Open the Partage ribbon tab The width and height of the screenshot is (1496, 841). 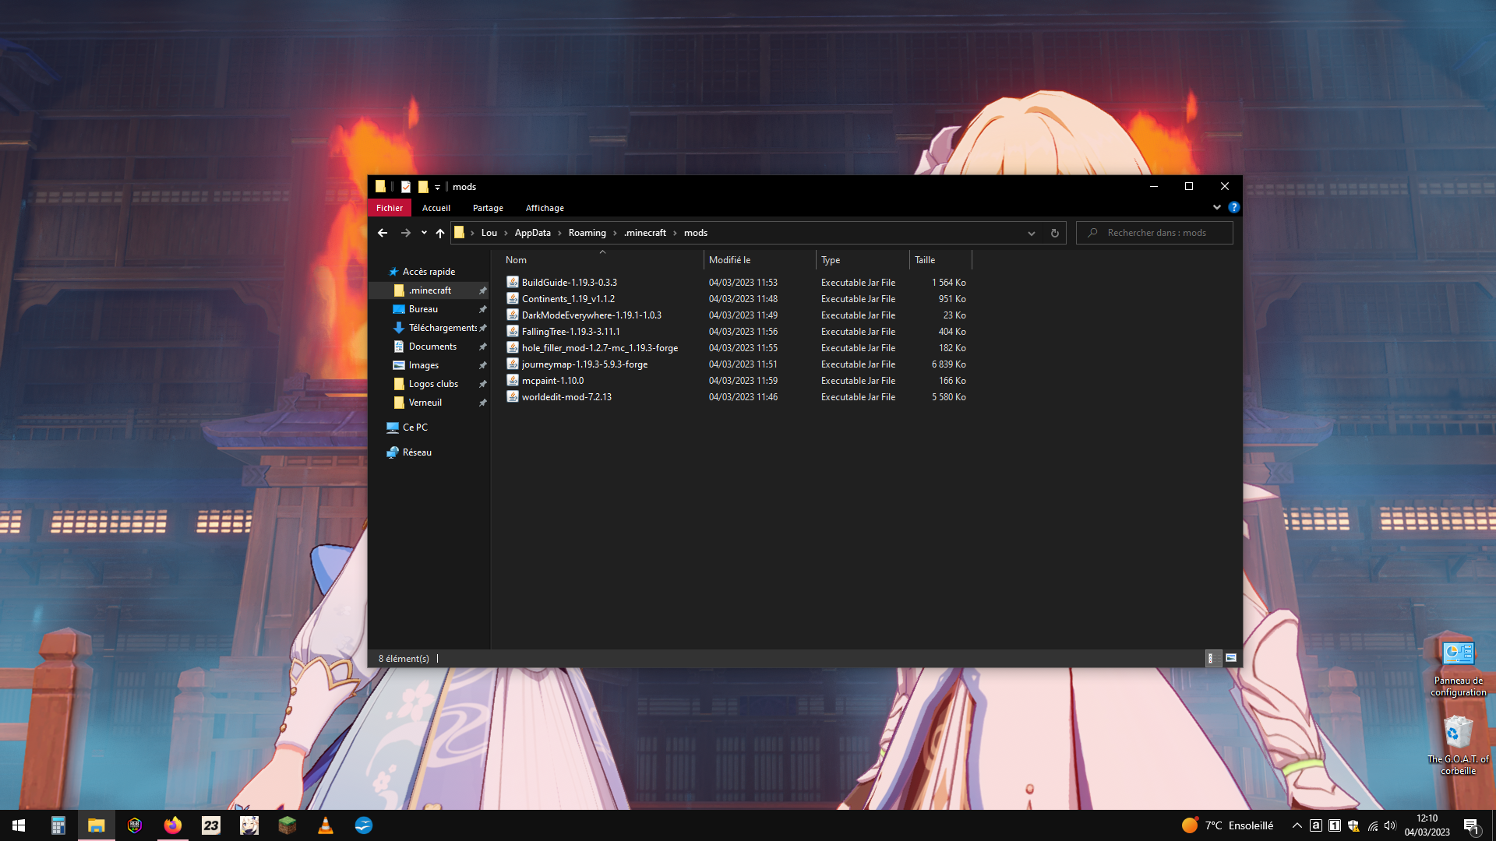[x=488, y=208]
